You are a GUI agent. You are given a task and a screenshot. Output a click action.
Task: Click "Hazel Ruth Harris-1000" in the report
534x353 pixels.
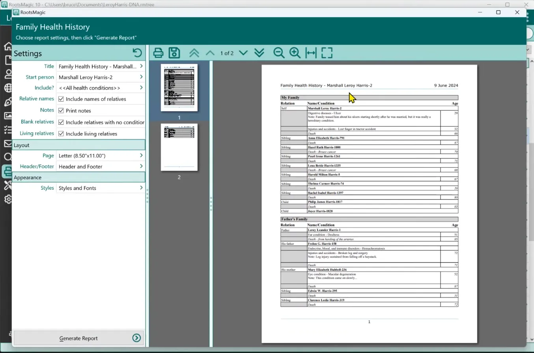pos(324,147)
